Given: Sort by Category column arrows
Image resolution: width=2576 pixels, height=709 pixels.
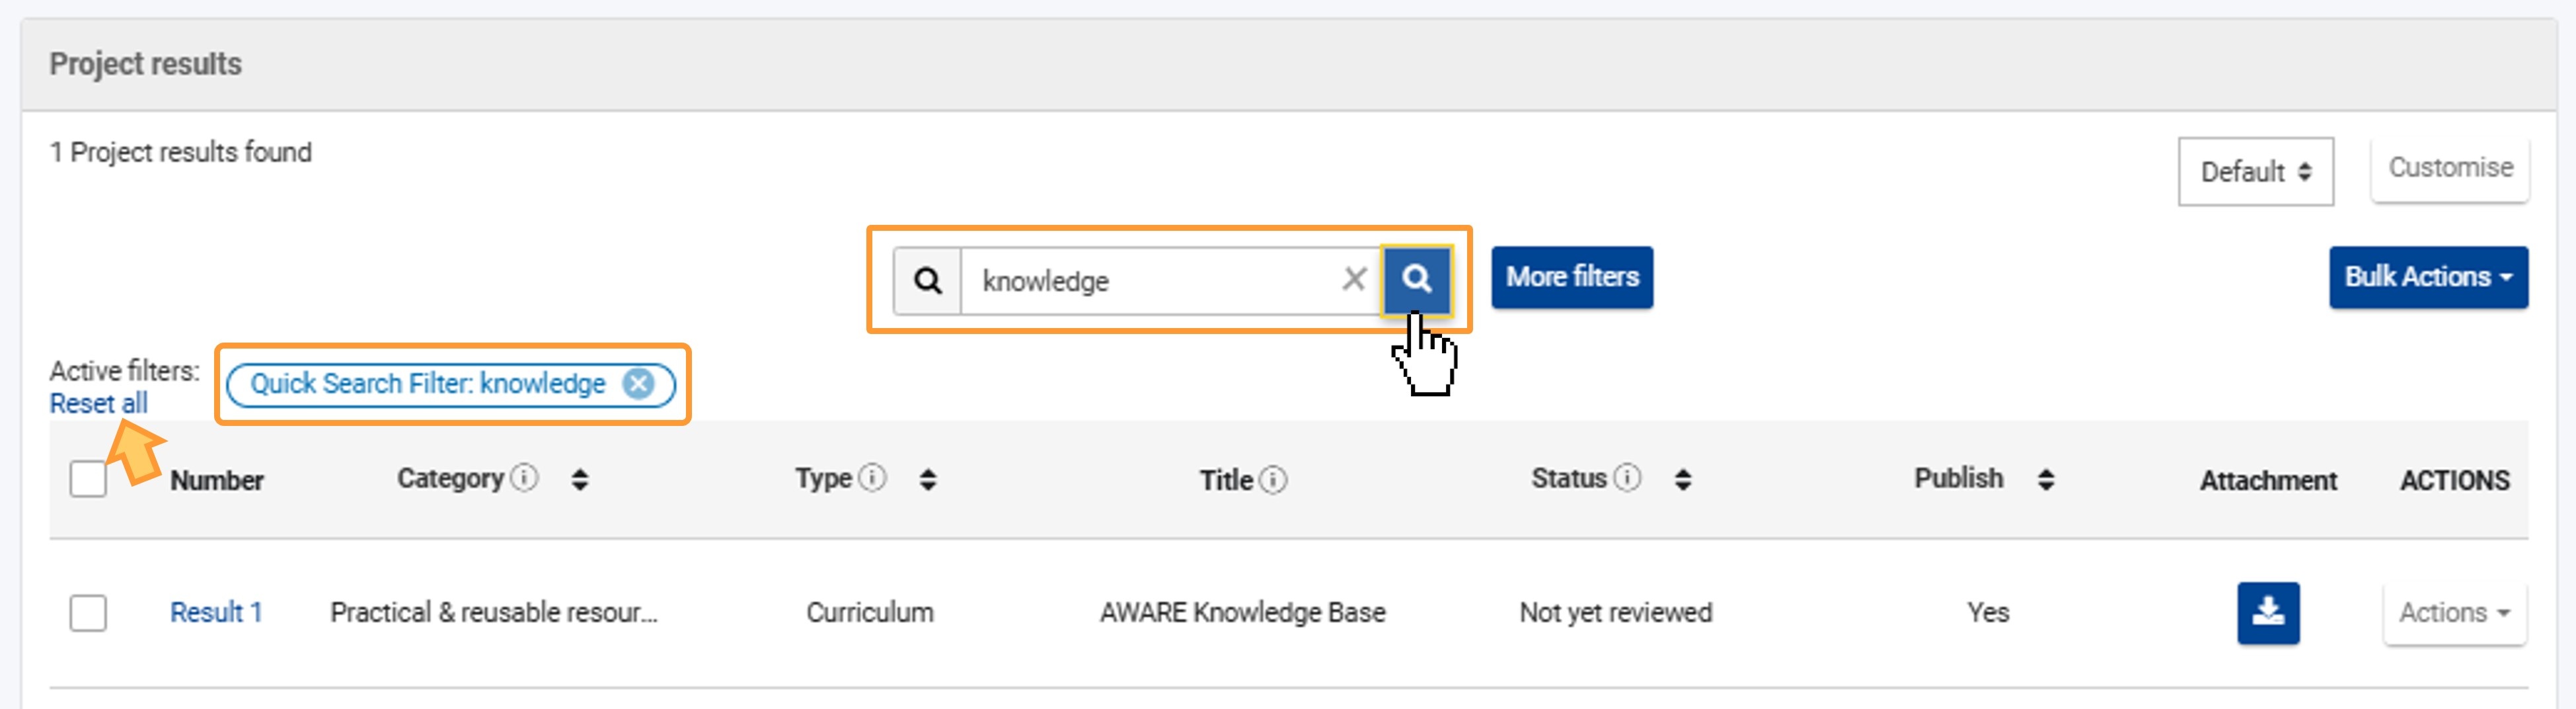Looking at the screenshot, I should pos(580,480).
